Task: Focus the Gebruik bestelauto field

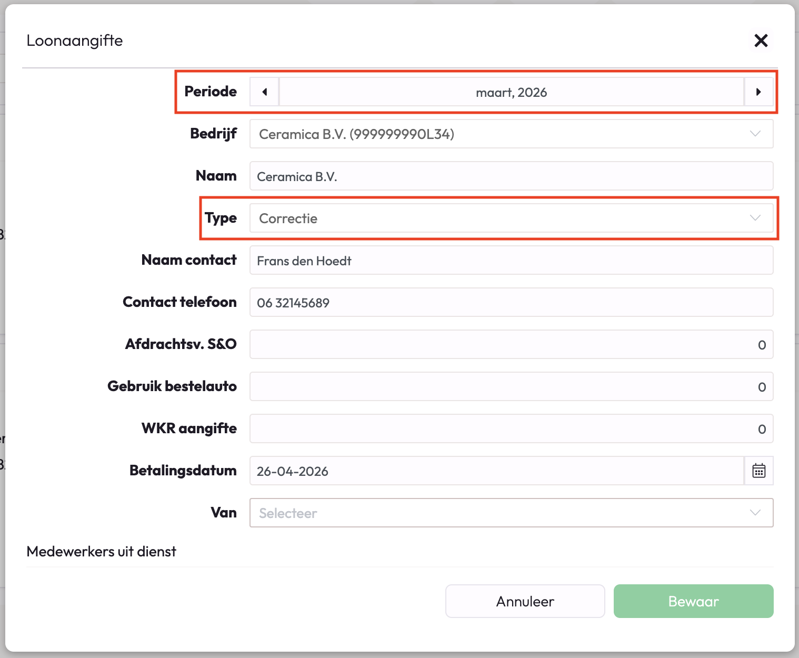Action: (511, 387)
